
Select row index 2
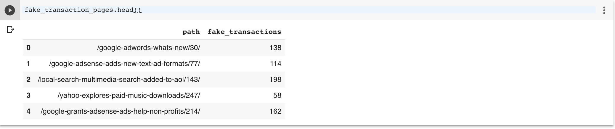[x=28, y=80]
